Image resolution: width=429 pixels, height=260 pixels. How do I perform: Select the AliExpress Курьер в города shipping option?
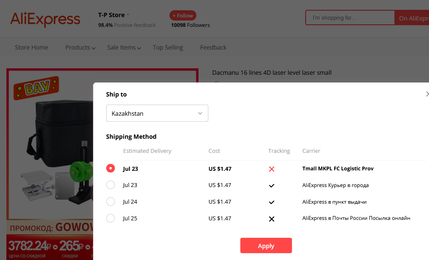point(111,185)
